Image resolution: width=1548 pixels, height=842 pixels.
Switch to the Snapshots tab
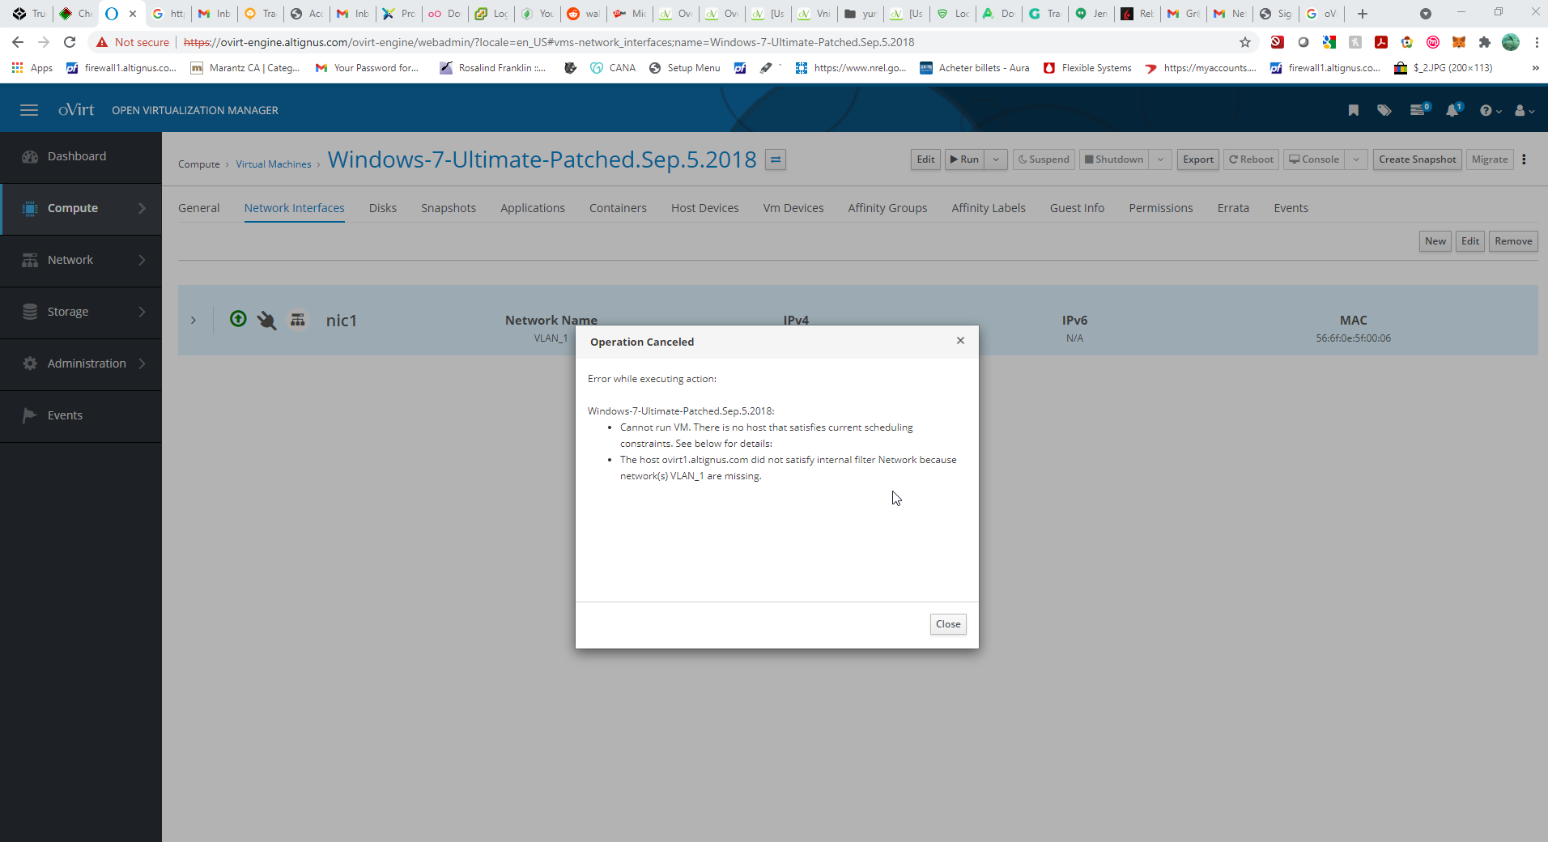pos(448,208)
